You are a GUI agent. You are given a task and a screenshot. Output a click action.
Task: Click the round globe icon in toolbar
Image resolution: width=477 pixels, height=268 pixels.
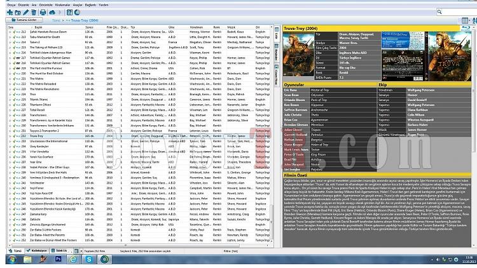(77, 13)
